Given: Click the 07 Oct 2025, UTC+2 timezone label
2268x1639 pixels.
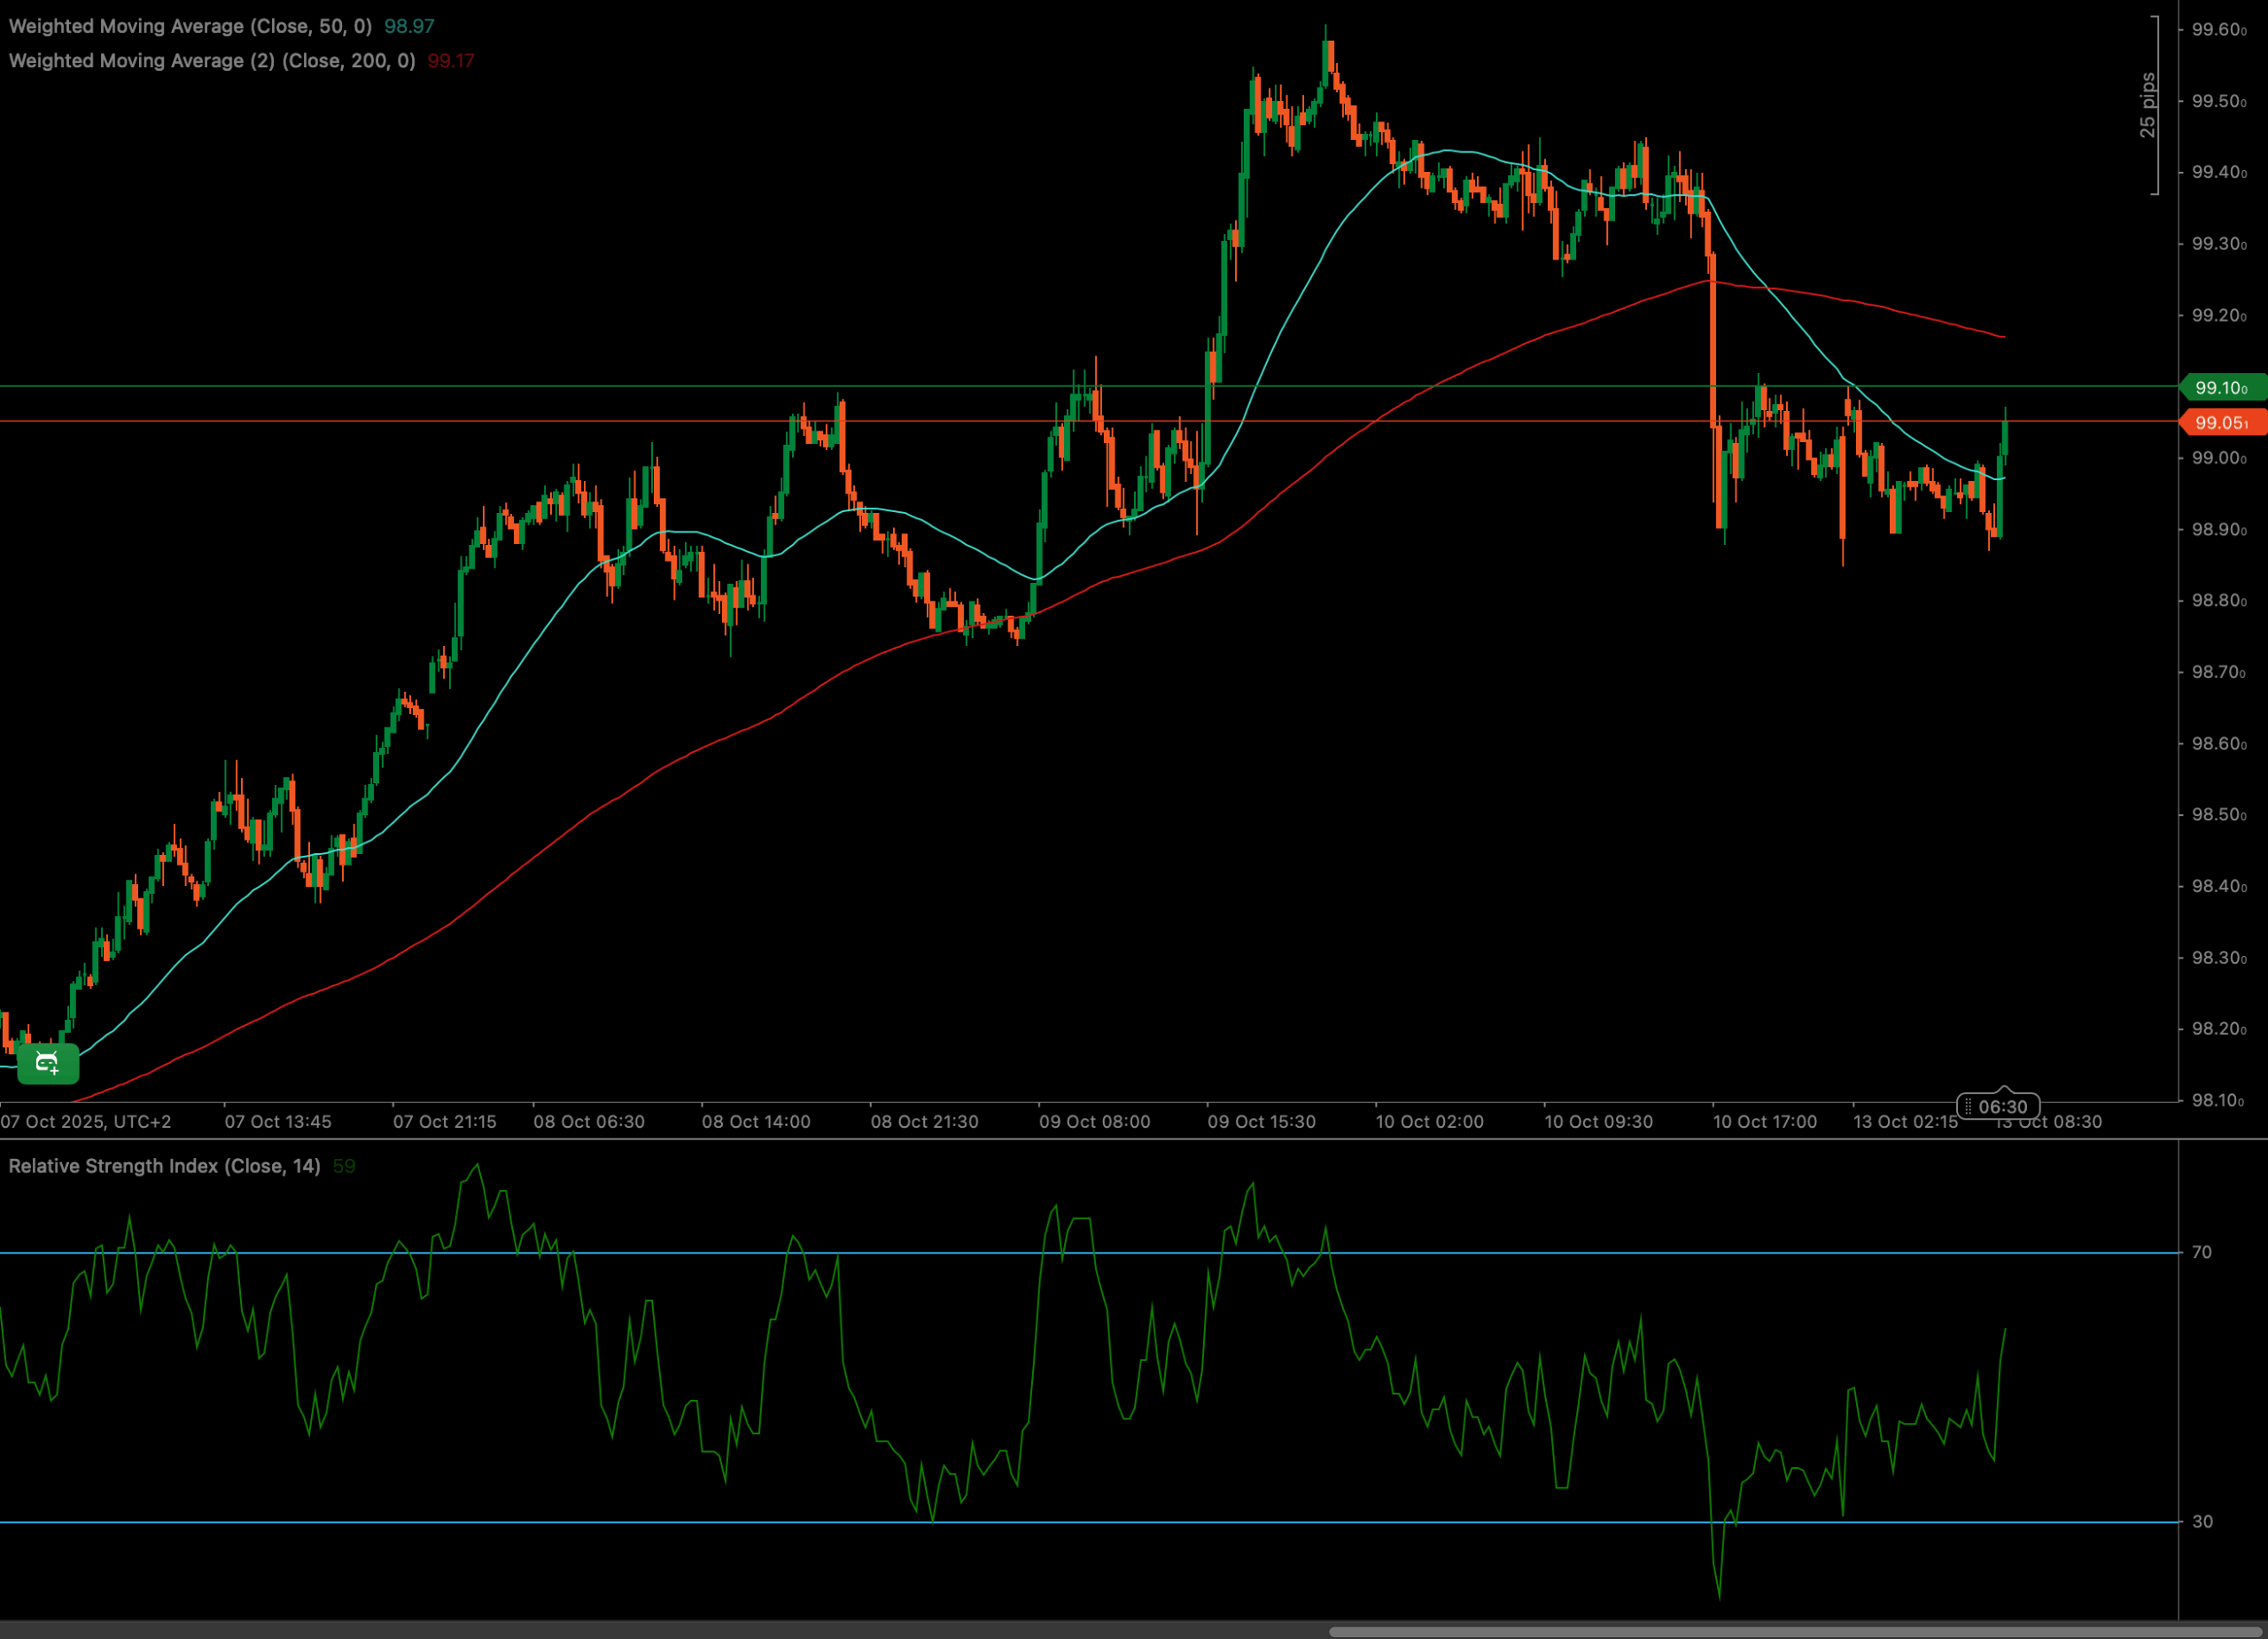Looking at the screenshot, I should [86, 1122].
